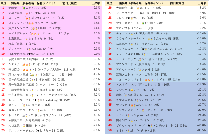Select the 9.3% cell for 北陸電工

(x=97, y=8)
